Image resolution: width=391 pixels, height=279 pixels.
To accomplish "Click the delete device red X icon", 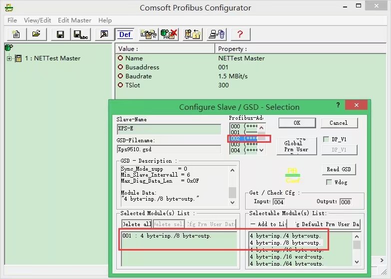I will pos(169,34).
